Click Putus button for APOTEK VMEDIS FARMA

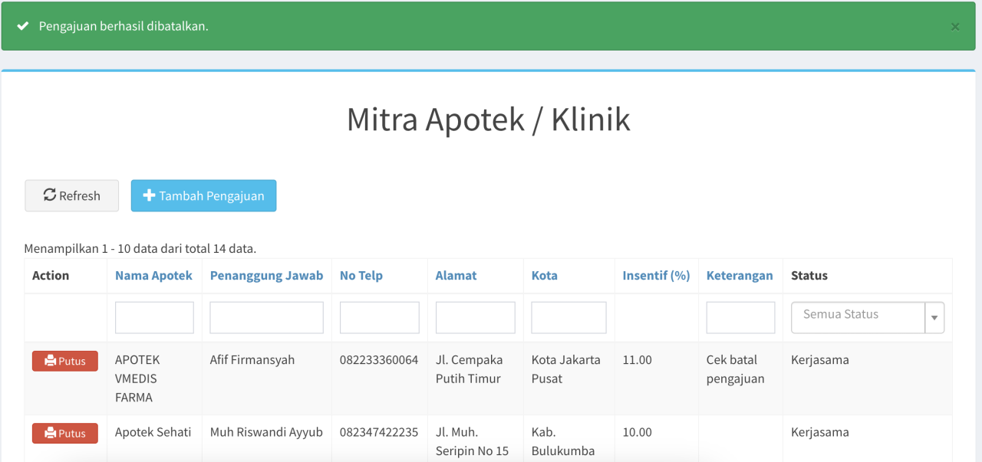[x=65, y=361]
